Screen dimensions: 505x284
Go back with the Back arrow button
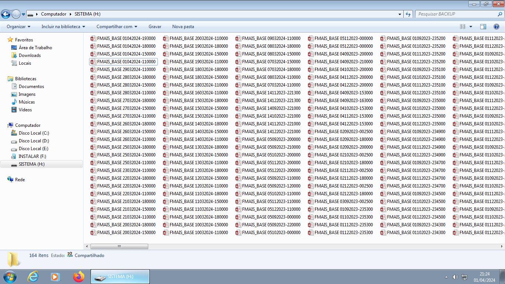tap(6, 14)
